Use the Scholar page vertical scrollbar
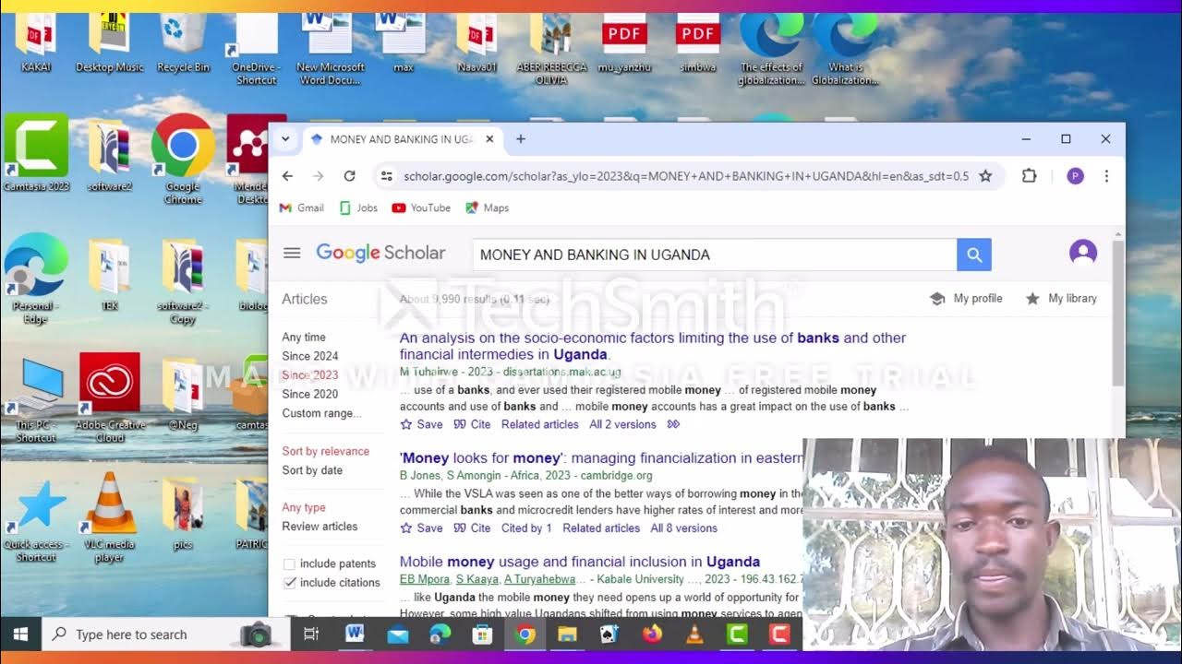This screenshot has height=664, width=1182. pos(1118,314)
